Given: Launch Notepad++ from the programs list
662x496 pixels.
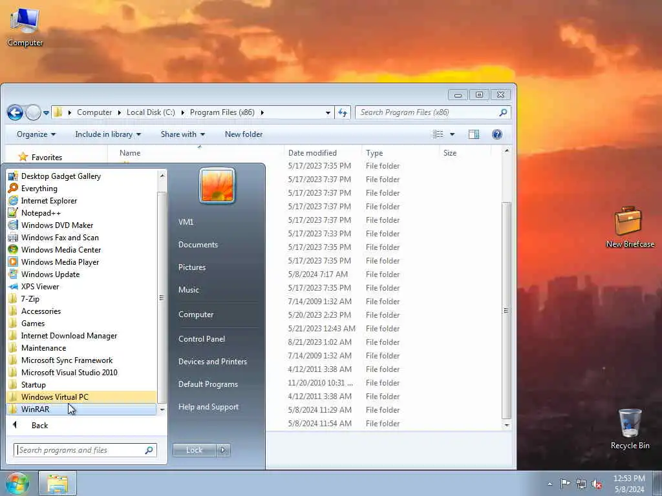Looking at the screenshot, I should [x=81, y=213].
